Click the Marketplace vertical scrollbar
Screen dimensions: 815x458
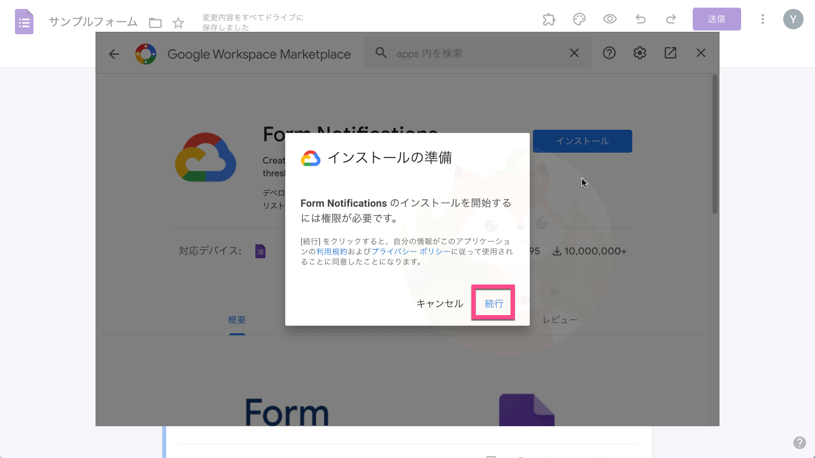tap(715, 144)
